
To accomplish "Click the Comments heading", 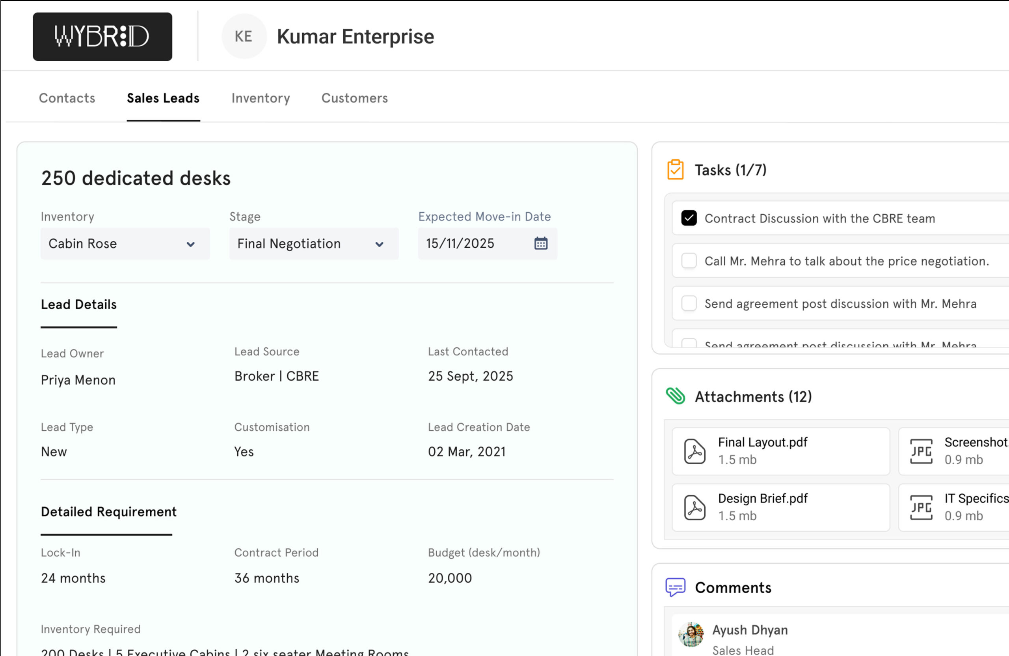I will (x=733, y=588).
